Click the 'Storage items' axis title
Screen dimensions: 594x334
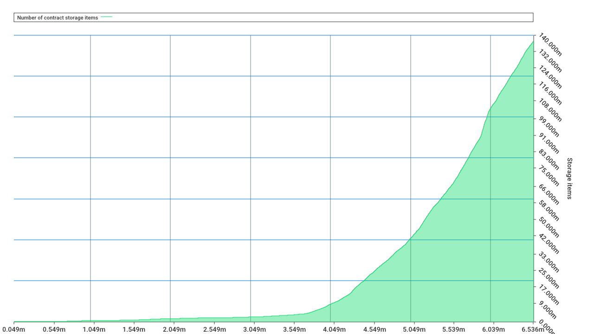[569, 179]
